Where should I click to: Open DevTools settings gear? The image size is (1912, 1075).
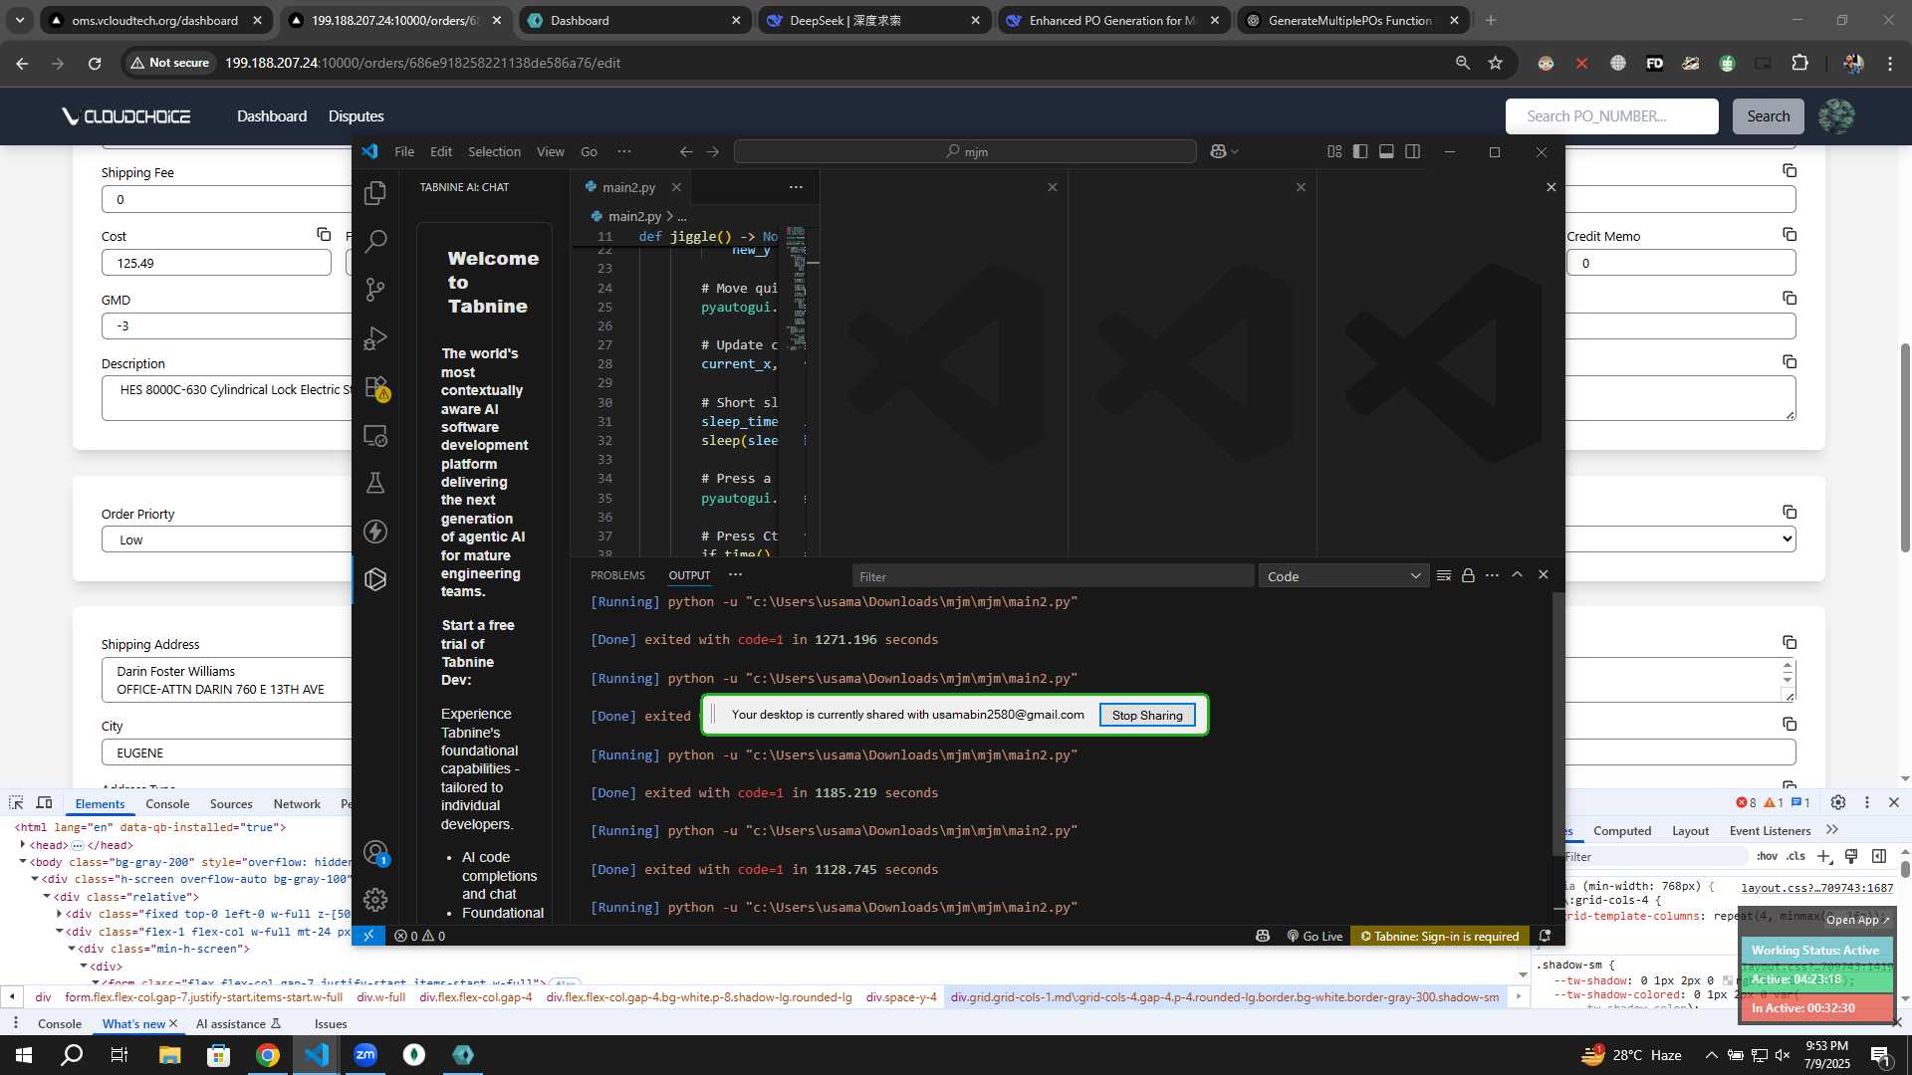(x=1838, y=802)
